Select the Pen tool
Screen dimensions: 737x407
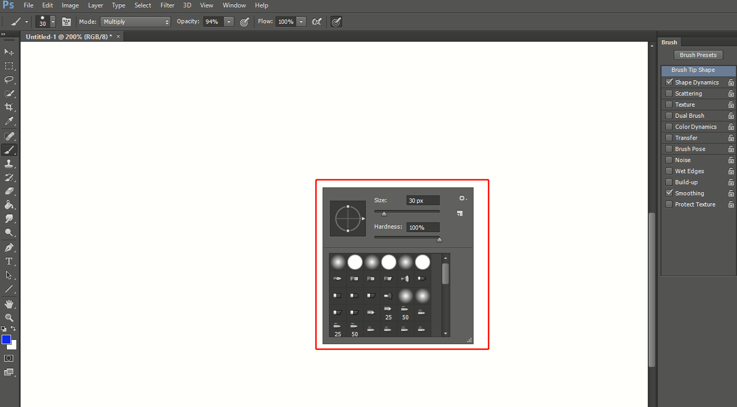[9, 248]
